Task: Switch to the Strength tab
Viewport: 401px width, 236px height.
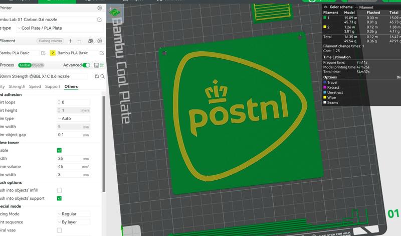Action: [x=17, y=86]
